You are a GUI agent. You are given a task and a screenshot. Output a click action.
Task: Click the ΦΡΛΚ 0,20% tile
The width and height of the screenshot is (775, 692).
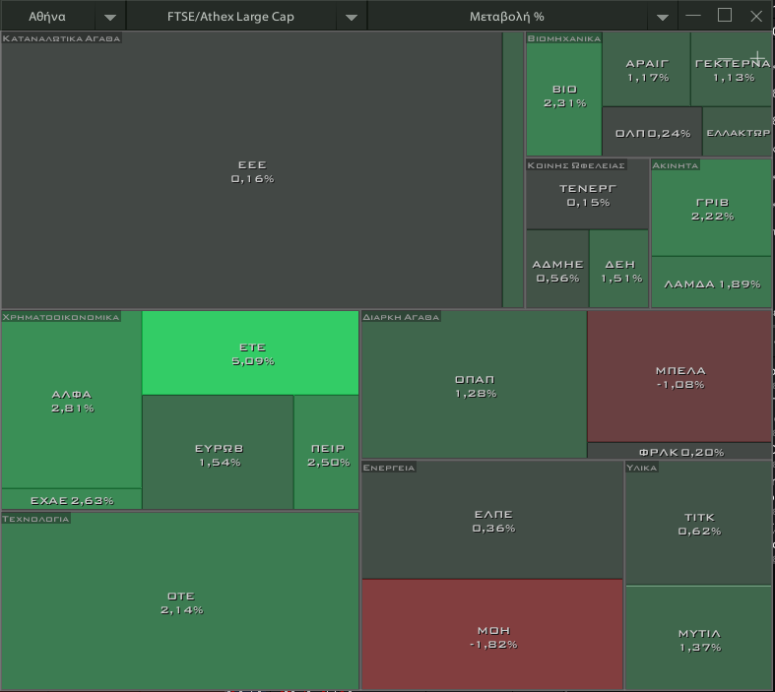[x=680, y=451]
